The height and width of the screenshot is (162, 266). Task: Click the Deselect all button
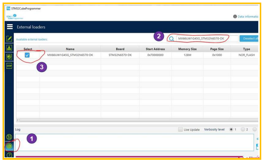coord(249,38)
